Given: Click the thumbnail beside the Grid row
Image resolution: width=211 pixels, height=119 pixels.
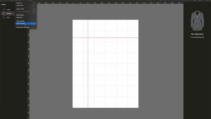Looking at the screenshot, I should click(4, 18).
